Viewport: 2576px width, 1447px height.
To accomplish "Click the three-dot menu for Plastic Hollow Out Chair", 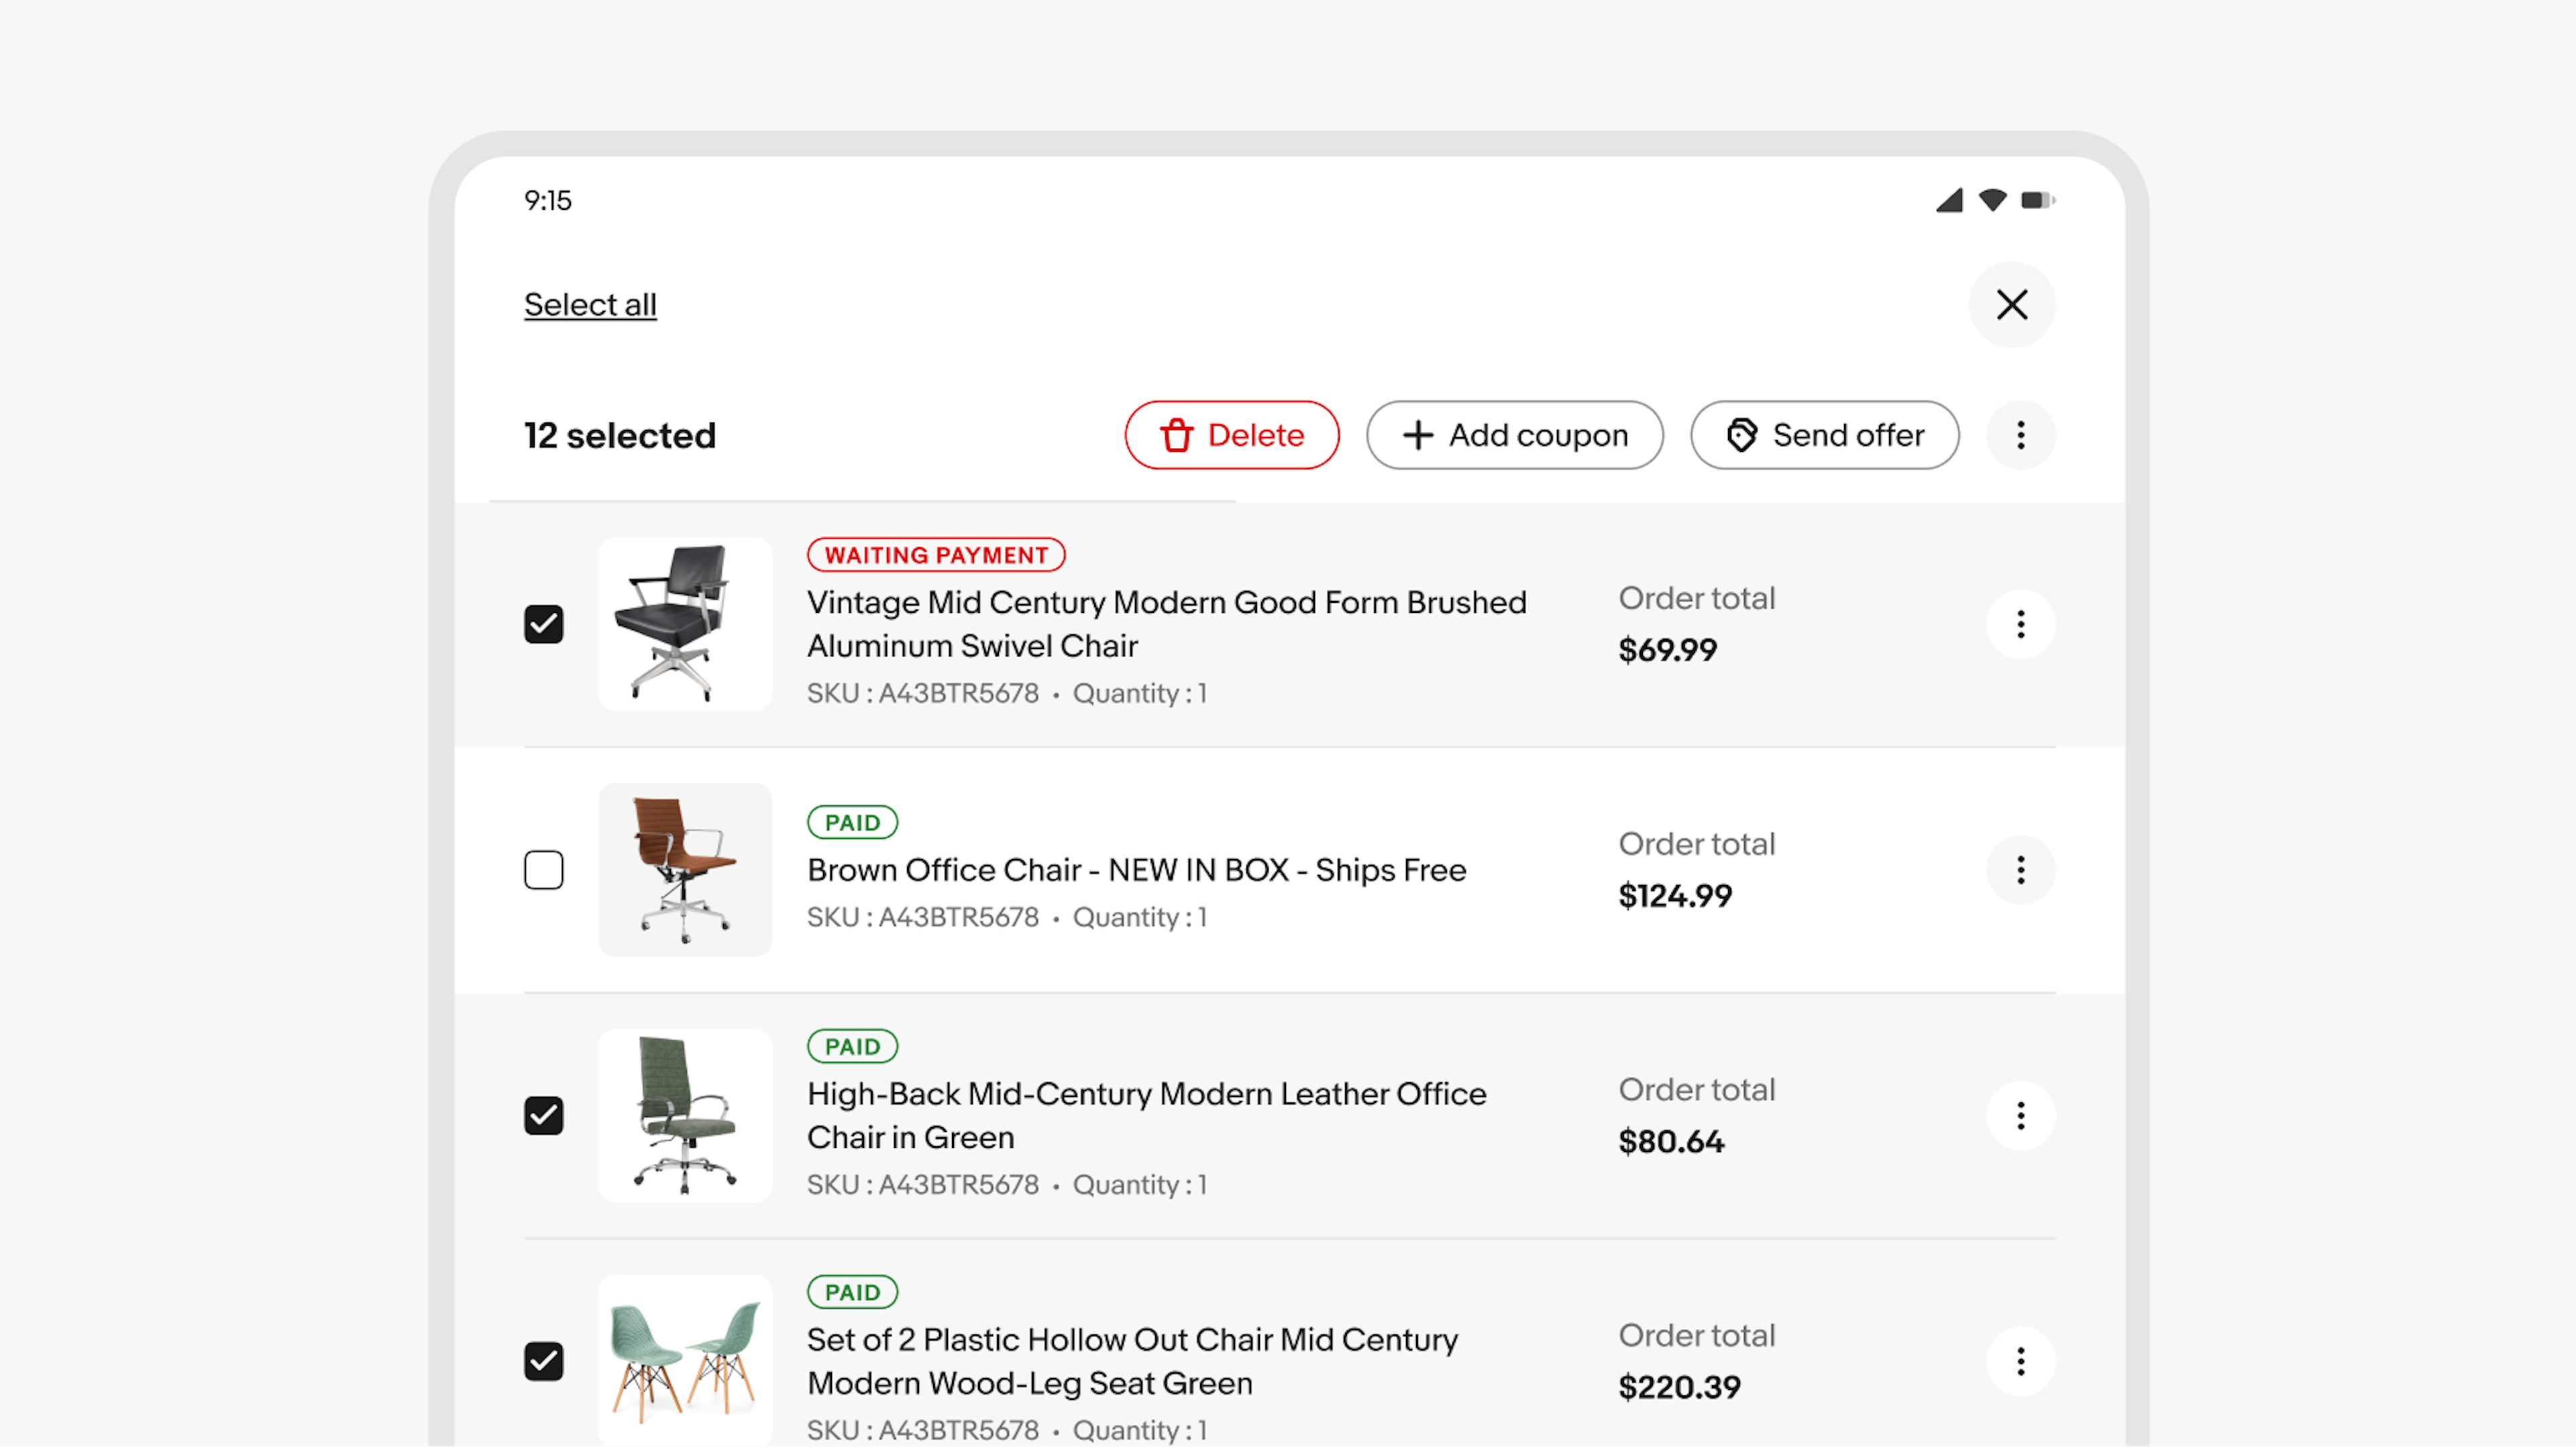I will pos(2019,1361).
